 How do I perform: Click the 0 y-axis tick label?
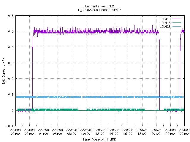pos(12,110)
